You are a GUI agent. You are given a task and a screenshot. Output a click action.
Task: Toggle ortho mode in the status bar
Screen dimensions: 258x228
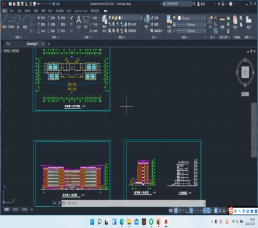(187, 211)
